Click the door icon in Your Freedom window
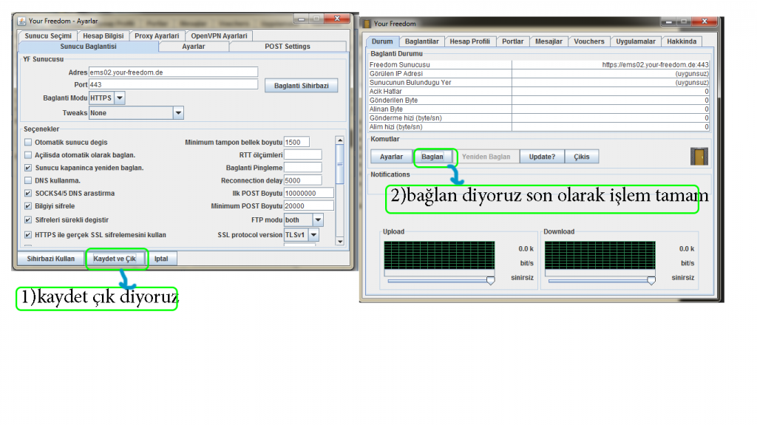This screenshot has height=425, width=757. (699, 157)
